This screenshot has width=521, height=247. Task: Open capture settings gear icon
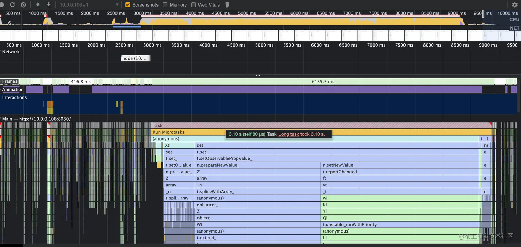point(514,5)
